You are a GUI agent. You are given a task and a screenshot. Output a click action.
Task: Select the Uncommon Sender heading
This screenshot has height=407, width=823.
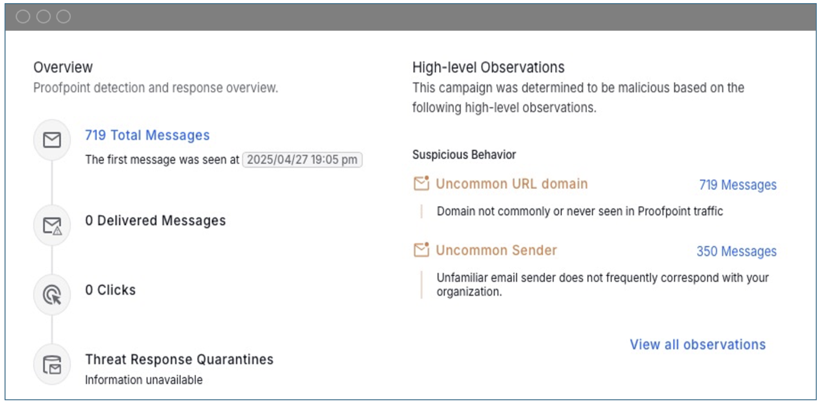496,250
